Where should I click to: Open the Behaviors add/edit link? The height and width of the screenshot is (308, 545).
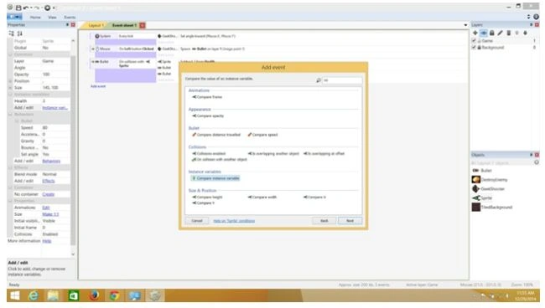click(x=51, y=161)
